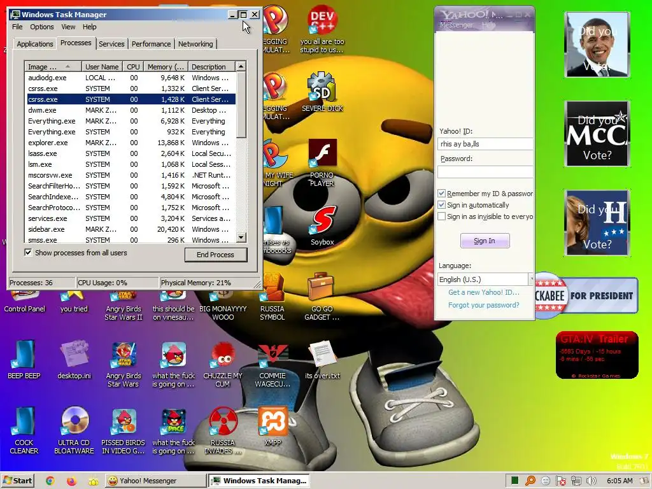Open the BIG MONAYYYY WOOO icon

(x=223, y=306)
